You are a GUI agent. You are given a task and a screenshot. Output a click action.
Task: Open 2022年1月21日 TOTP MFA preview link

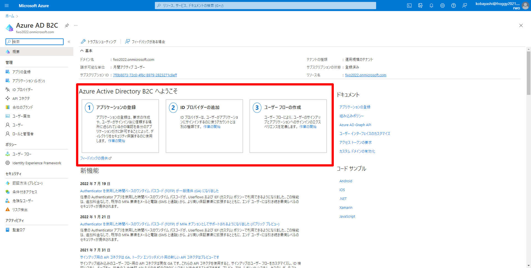point(180,224)
